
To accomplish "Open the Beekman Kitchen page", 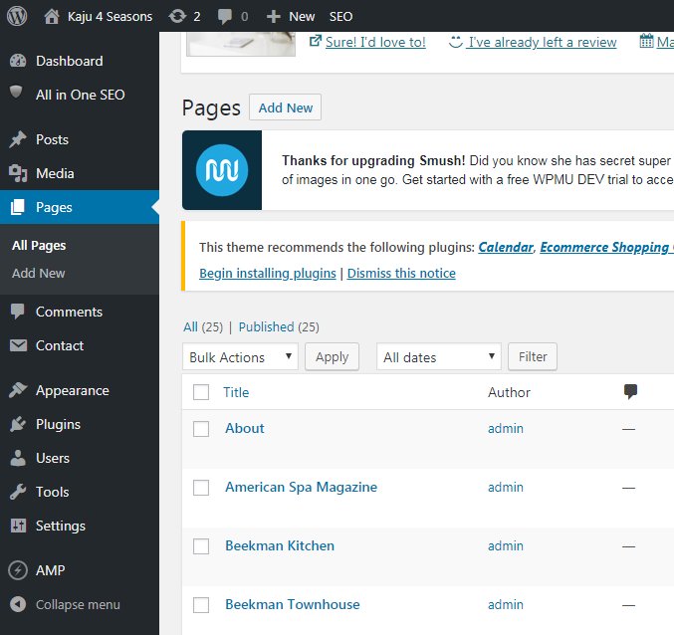I will pyautogui.click(x=280, y=546).
